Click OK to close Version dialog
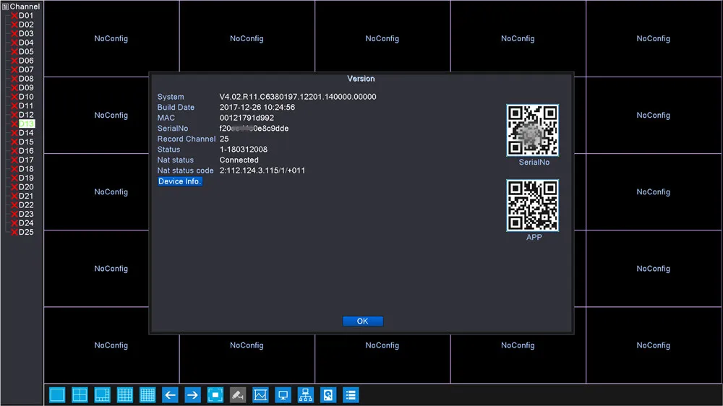 point(362,321)
